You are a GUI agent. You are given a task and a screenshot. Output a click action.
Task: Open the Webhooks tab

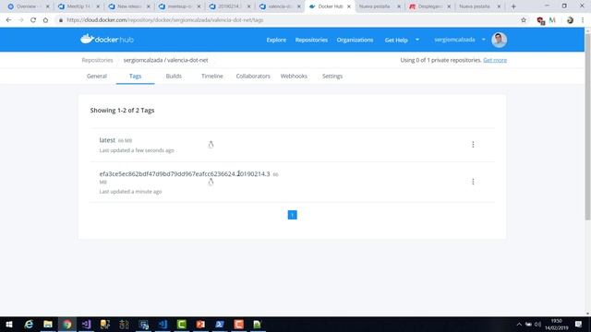294,76
